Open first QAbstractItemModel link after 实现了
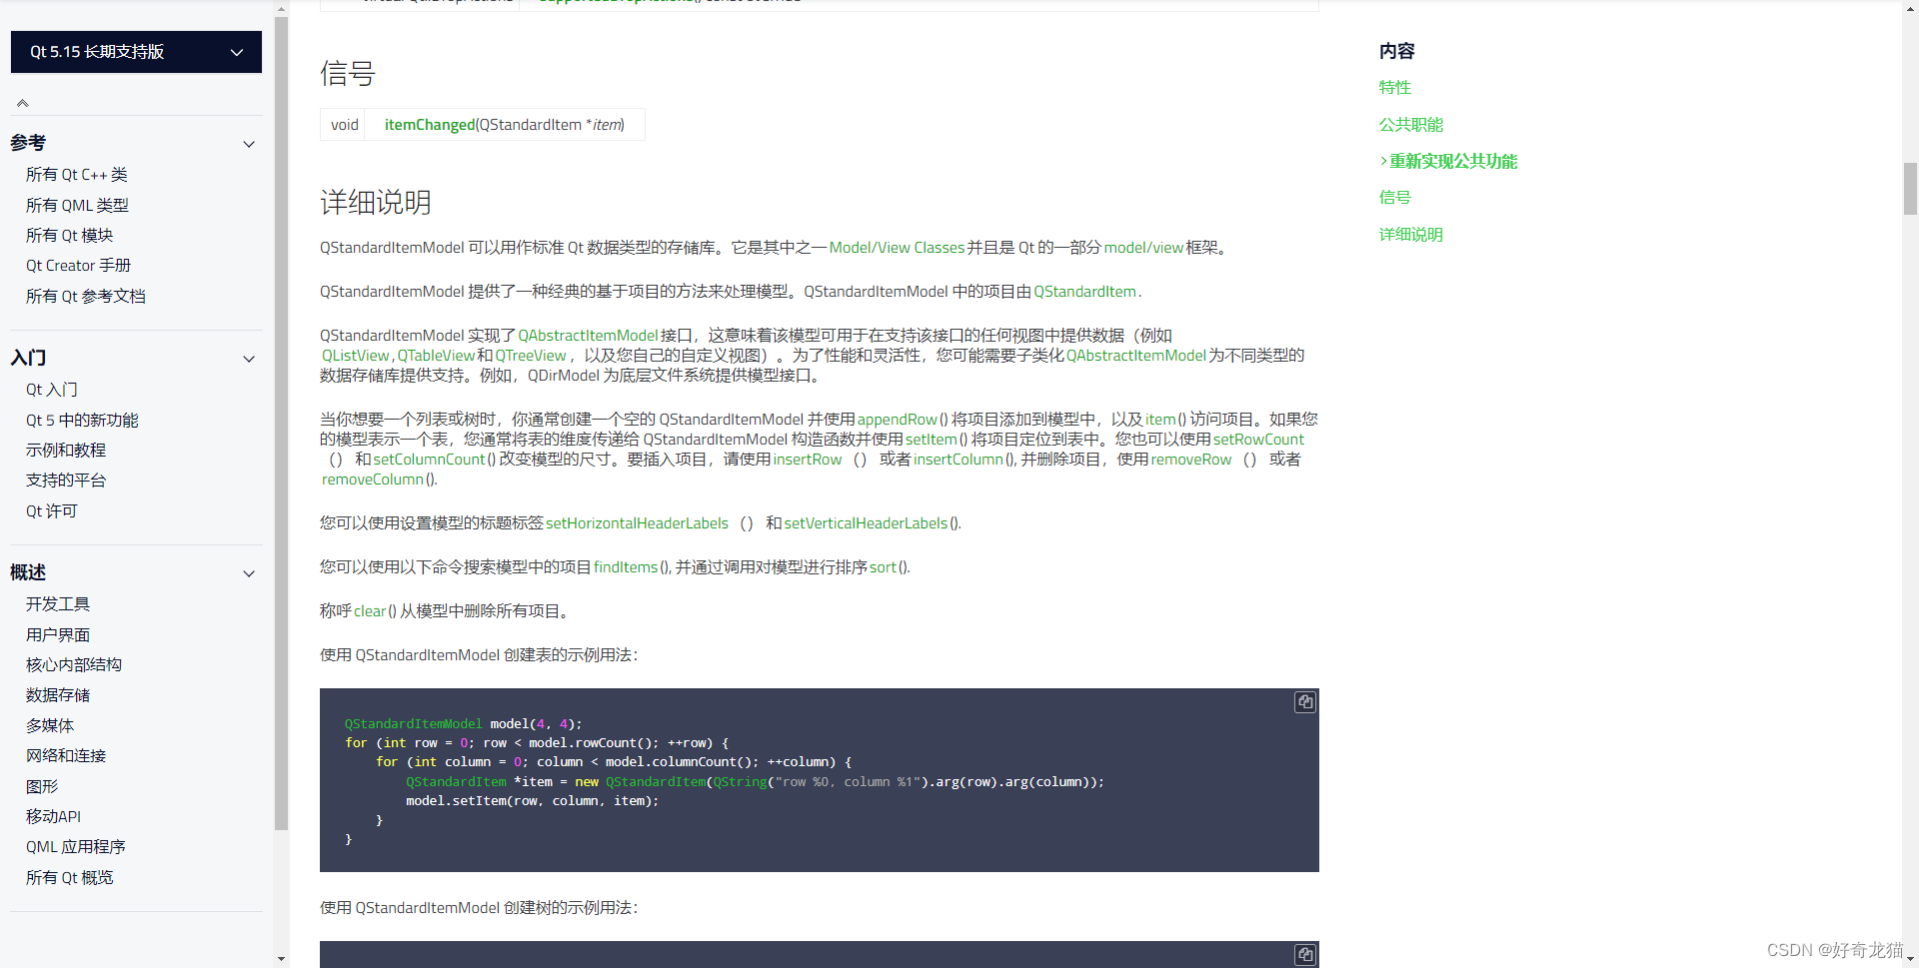Screen dimensions: 1919x968 (588, 336)
